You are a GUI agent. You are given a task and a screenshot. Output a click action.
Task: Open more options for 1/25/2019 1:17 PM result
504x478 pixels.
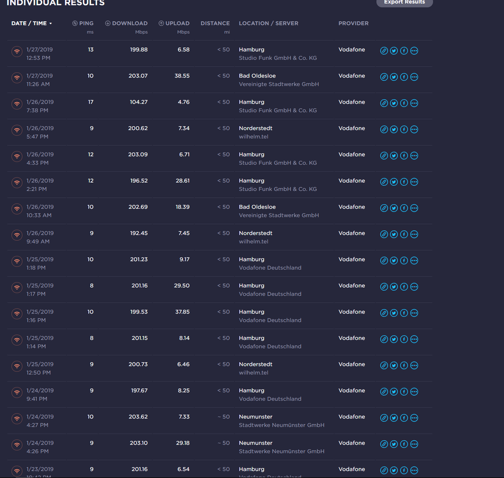414,287
